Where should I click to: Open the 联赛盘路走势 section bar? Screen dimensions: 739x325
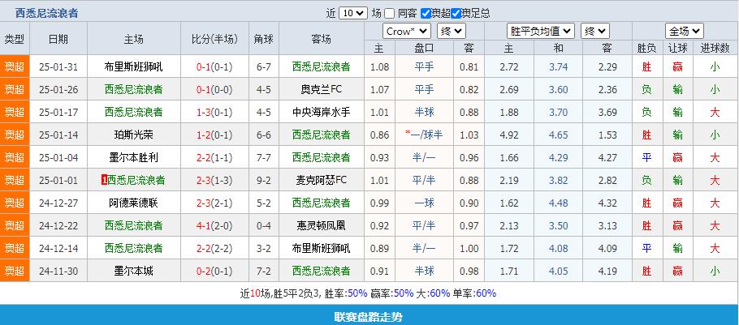(369, 315)
